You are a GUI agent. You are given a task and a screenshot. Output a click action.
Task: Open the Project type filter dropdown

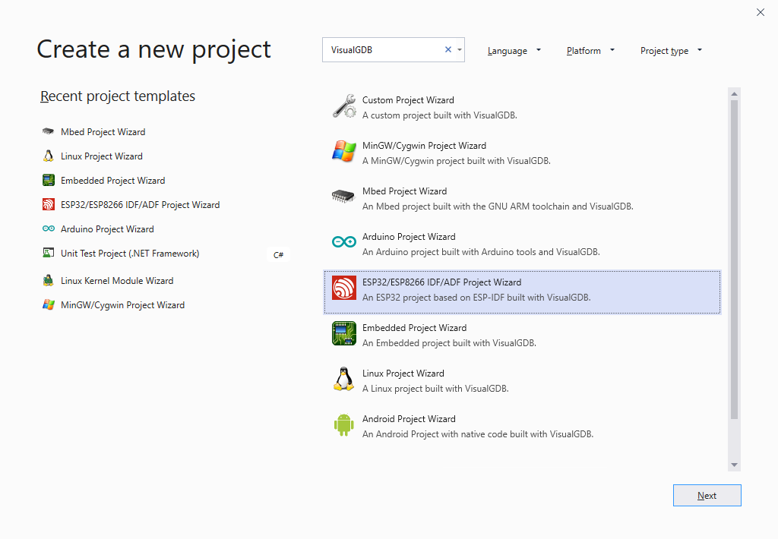(671, 51)
